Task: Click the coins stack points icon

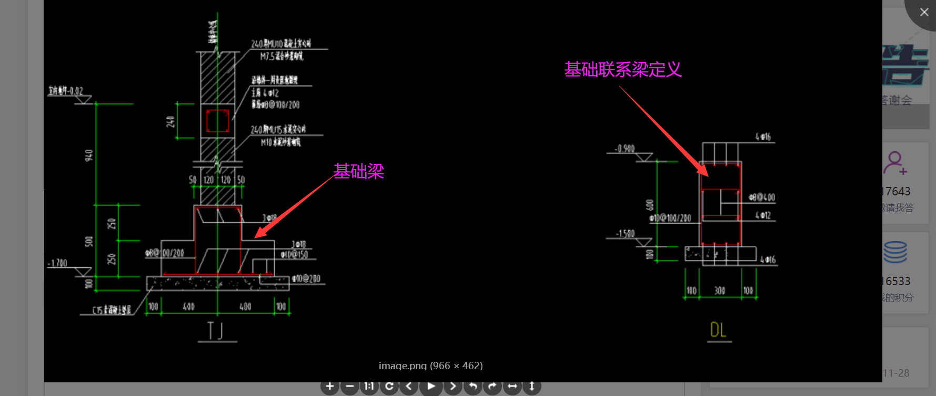Action: pos(895,252)
